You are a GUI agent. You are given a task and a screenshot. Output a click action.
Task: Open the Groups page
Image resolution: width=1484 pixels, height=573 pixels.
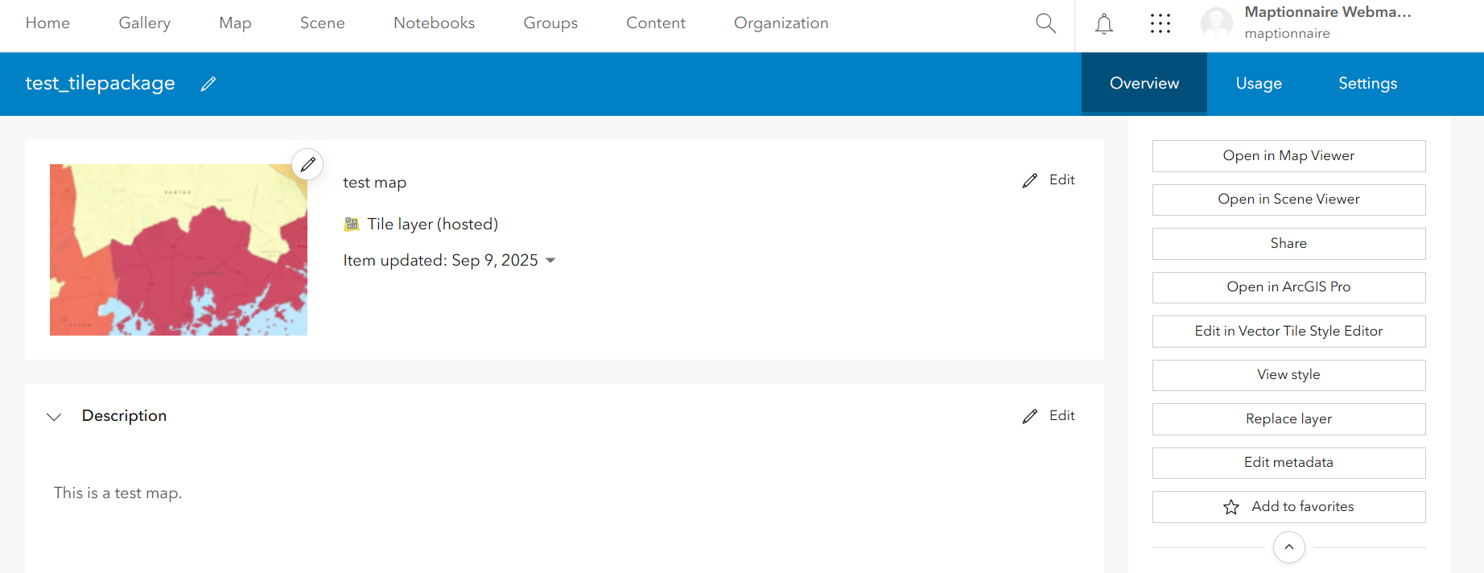click(x=550, y=23)
